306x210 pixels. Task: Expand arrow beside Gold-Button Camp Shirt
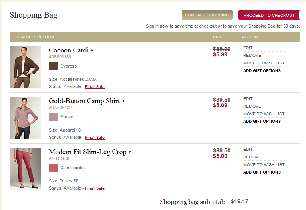click(x=124, y=101)
